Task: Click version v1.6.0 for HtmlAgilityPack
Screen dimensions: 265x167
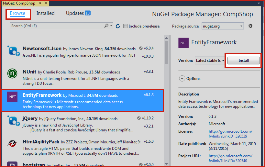Action: [149, 141]
